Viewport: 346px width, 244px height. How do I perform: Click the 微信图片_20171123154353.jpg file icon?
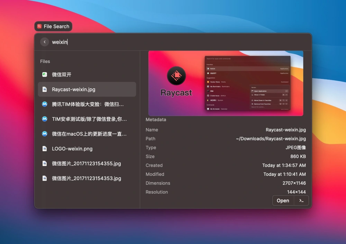click(x=45, y=178)
